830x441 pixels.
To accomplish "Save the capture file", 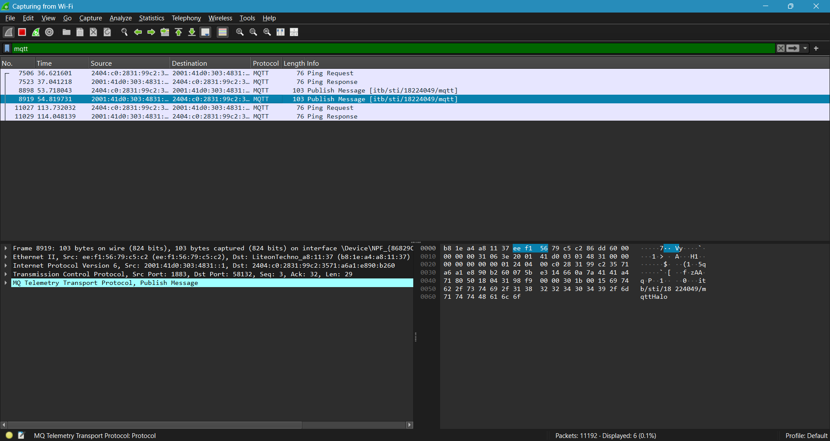I will [x=80, y=32].
